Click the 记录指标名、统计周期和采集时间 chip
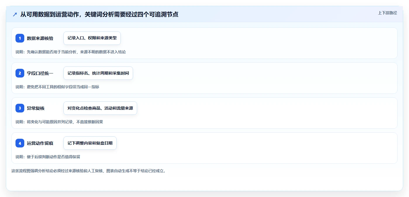 coord(98,73)
